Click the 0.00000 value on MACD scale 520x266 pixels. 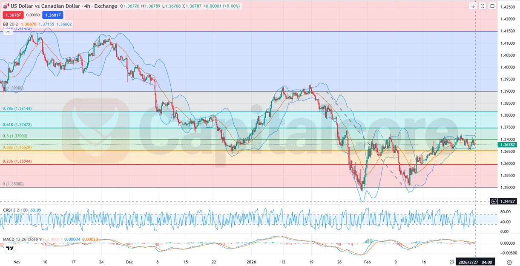tap(508, 243)
